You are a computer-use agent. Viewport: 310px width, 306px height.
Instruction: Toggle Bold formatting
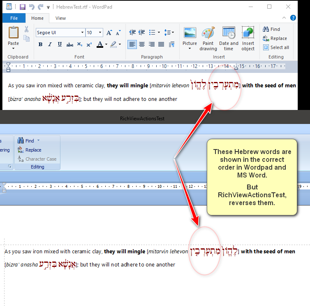tap(40, 44)
